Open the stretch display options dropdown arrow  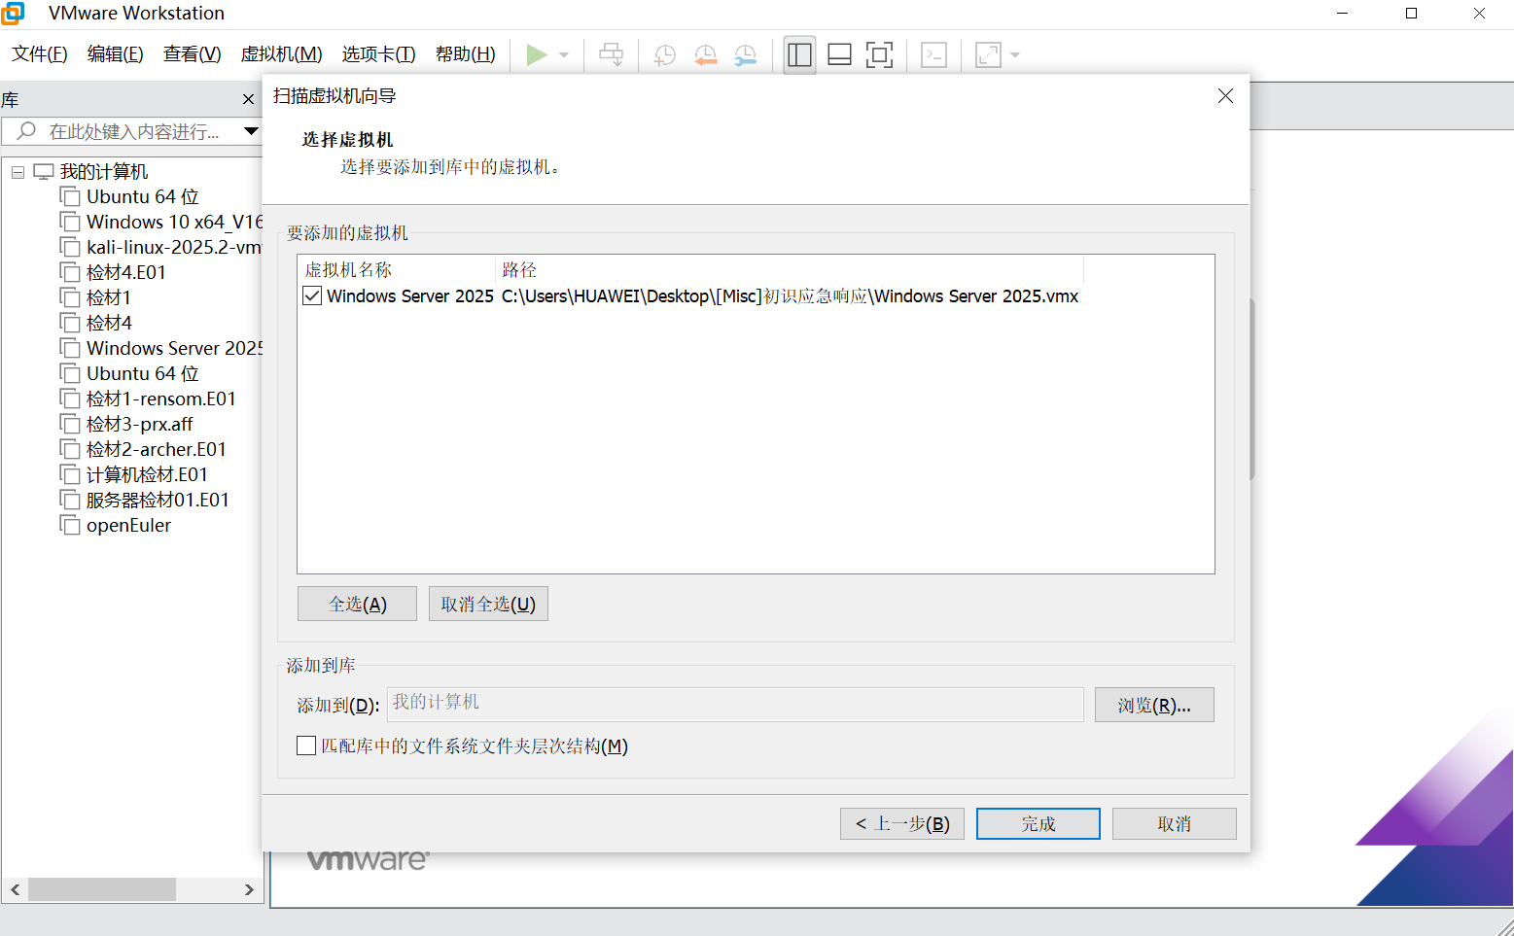tap(1015, 55)
